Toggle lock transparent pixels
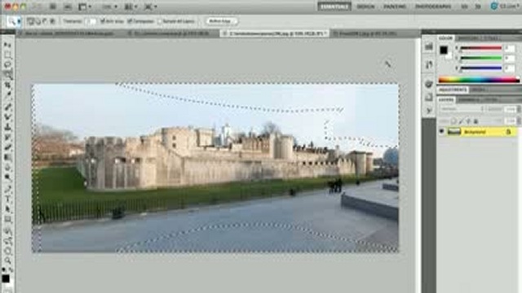The image size is (522, 293). point(453,121)
